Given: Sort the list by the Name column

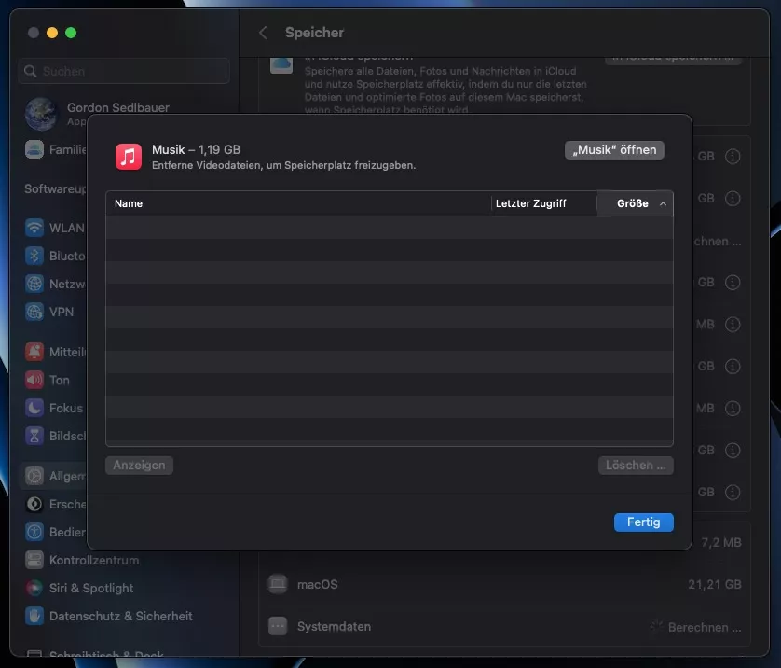Looking at the screenshot, I should pyautogui.click(x=298, y=203).
